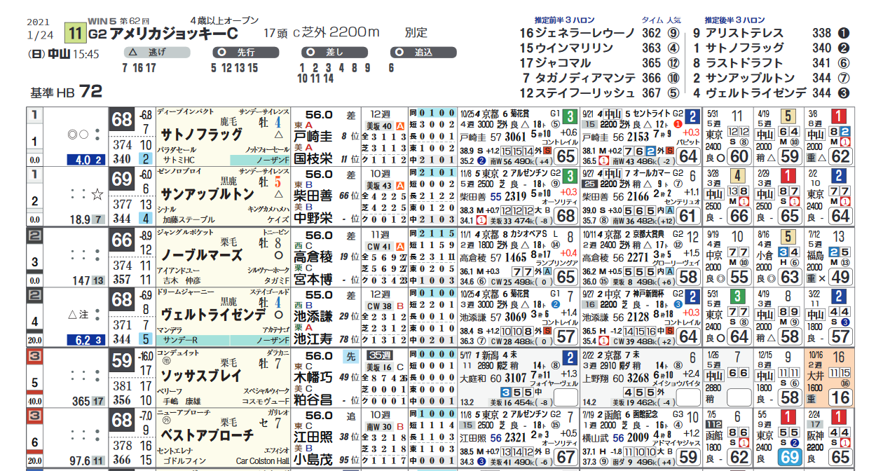The width and height of the screenshot is (883, 471).
Task: Click 7 タガノディアマンテ in the first-half list
Action: 578,78
